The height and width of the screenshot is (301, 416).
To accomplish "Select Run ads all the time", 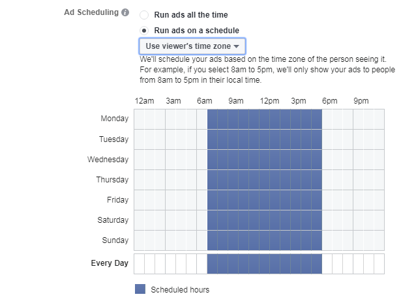I will point(144,15).
